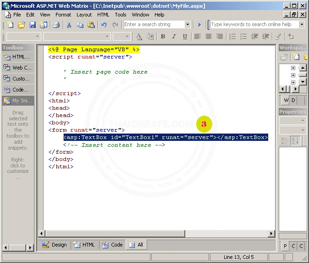Image resolution: width=309 pixels, height=263 pixels.
Task: Click the editor scrollbar right arrow
Action: (271, 234)
